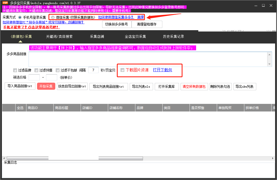Open the 采集店铺 tab
This screenshot has height=180, width=277.
tap(97, 36)
